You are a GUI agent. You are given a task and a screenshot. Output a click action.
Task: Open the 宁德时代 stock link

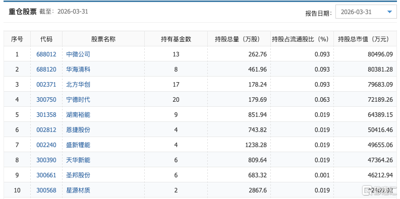click(78, 100)
